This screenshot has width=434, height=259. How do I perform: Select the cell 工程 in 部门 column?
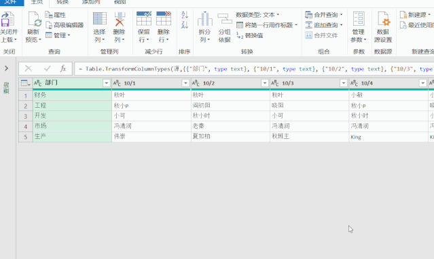72,106
